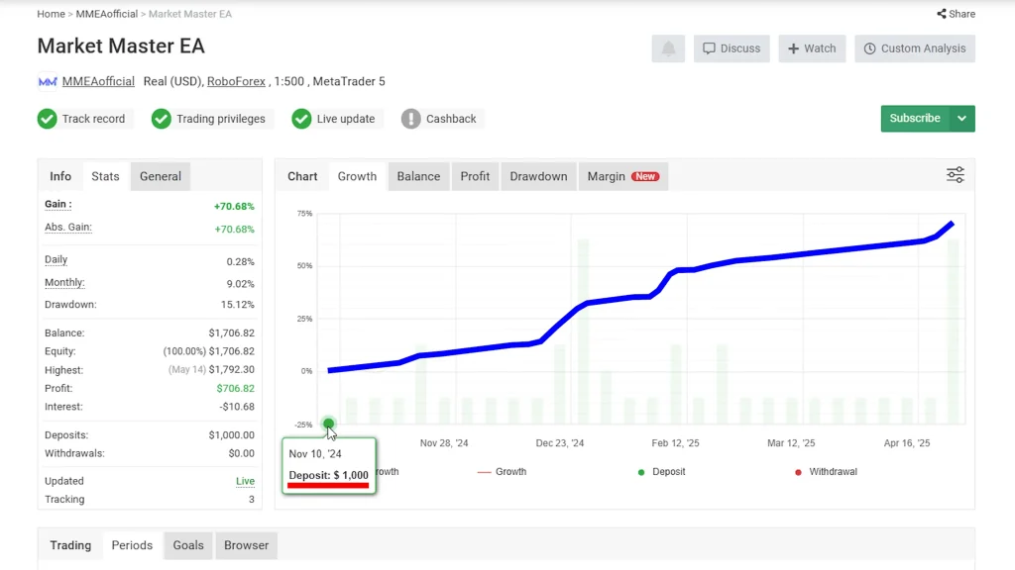This screenshot has height=570, width=1015.
Task: Open the chart settings sliders icon
Action: (x=955, y=175)
